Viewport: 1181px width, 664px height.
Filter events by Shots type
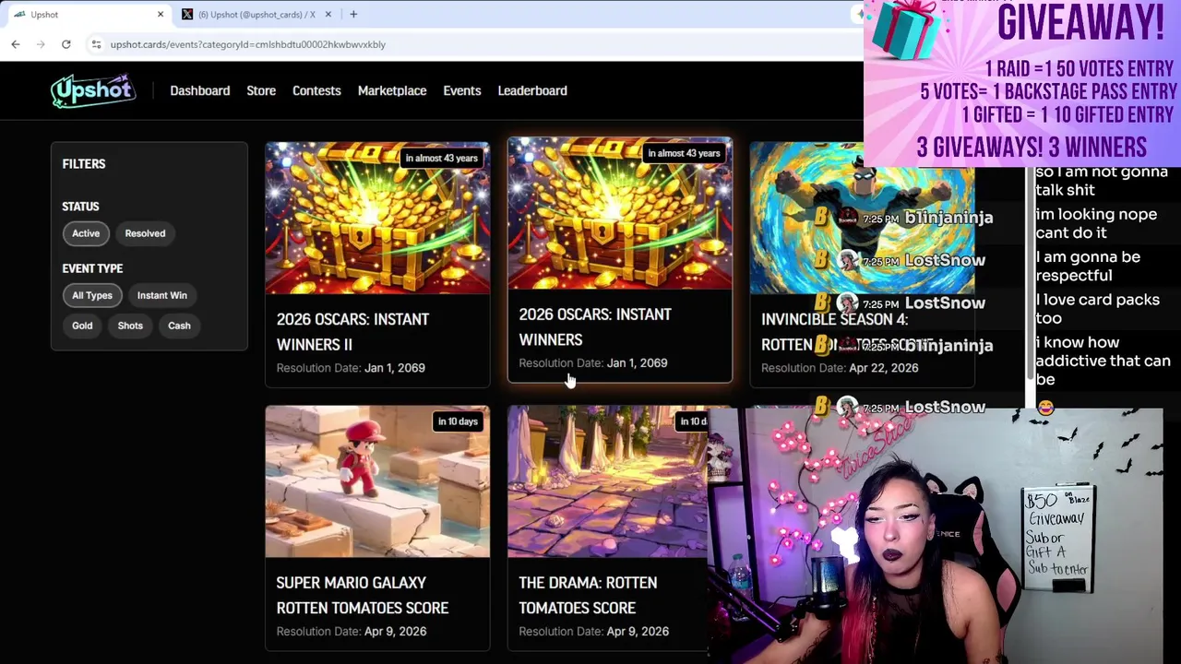pos(130,326)
